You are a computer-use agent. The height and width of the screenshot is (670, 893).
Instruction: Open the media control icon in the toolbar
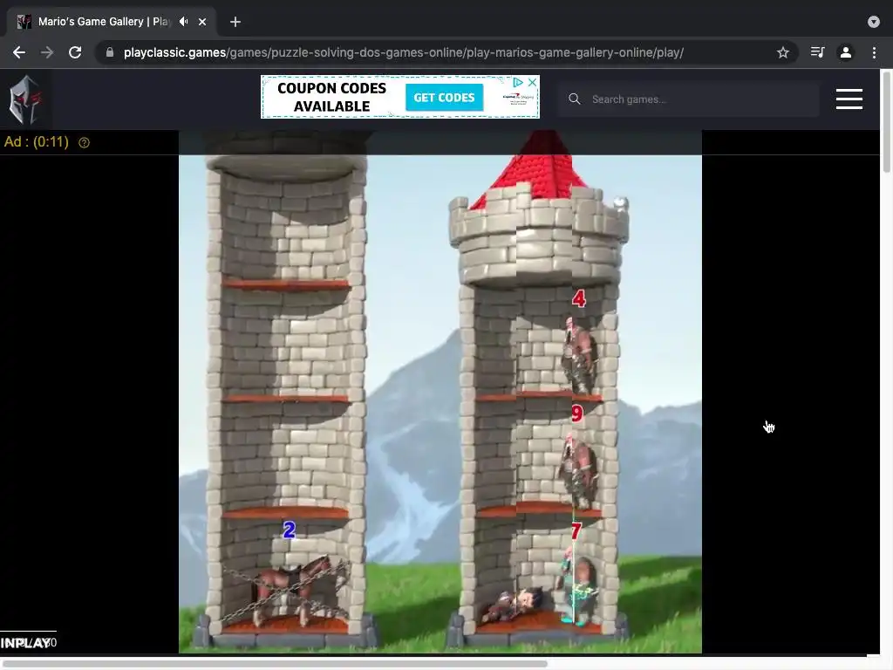coord(817,52)
